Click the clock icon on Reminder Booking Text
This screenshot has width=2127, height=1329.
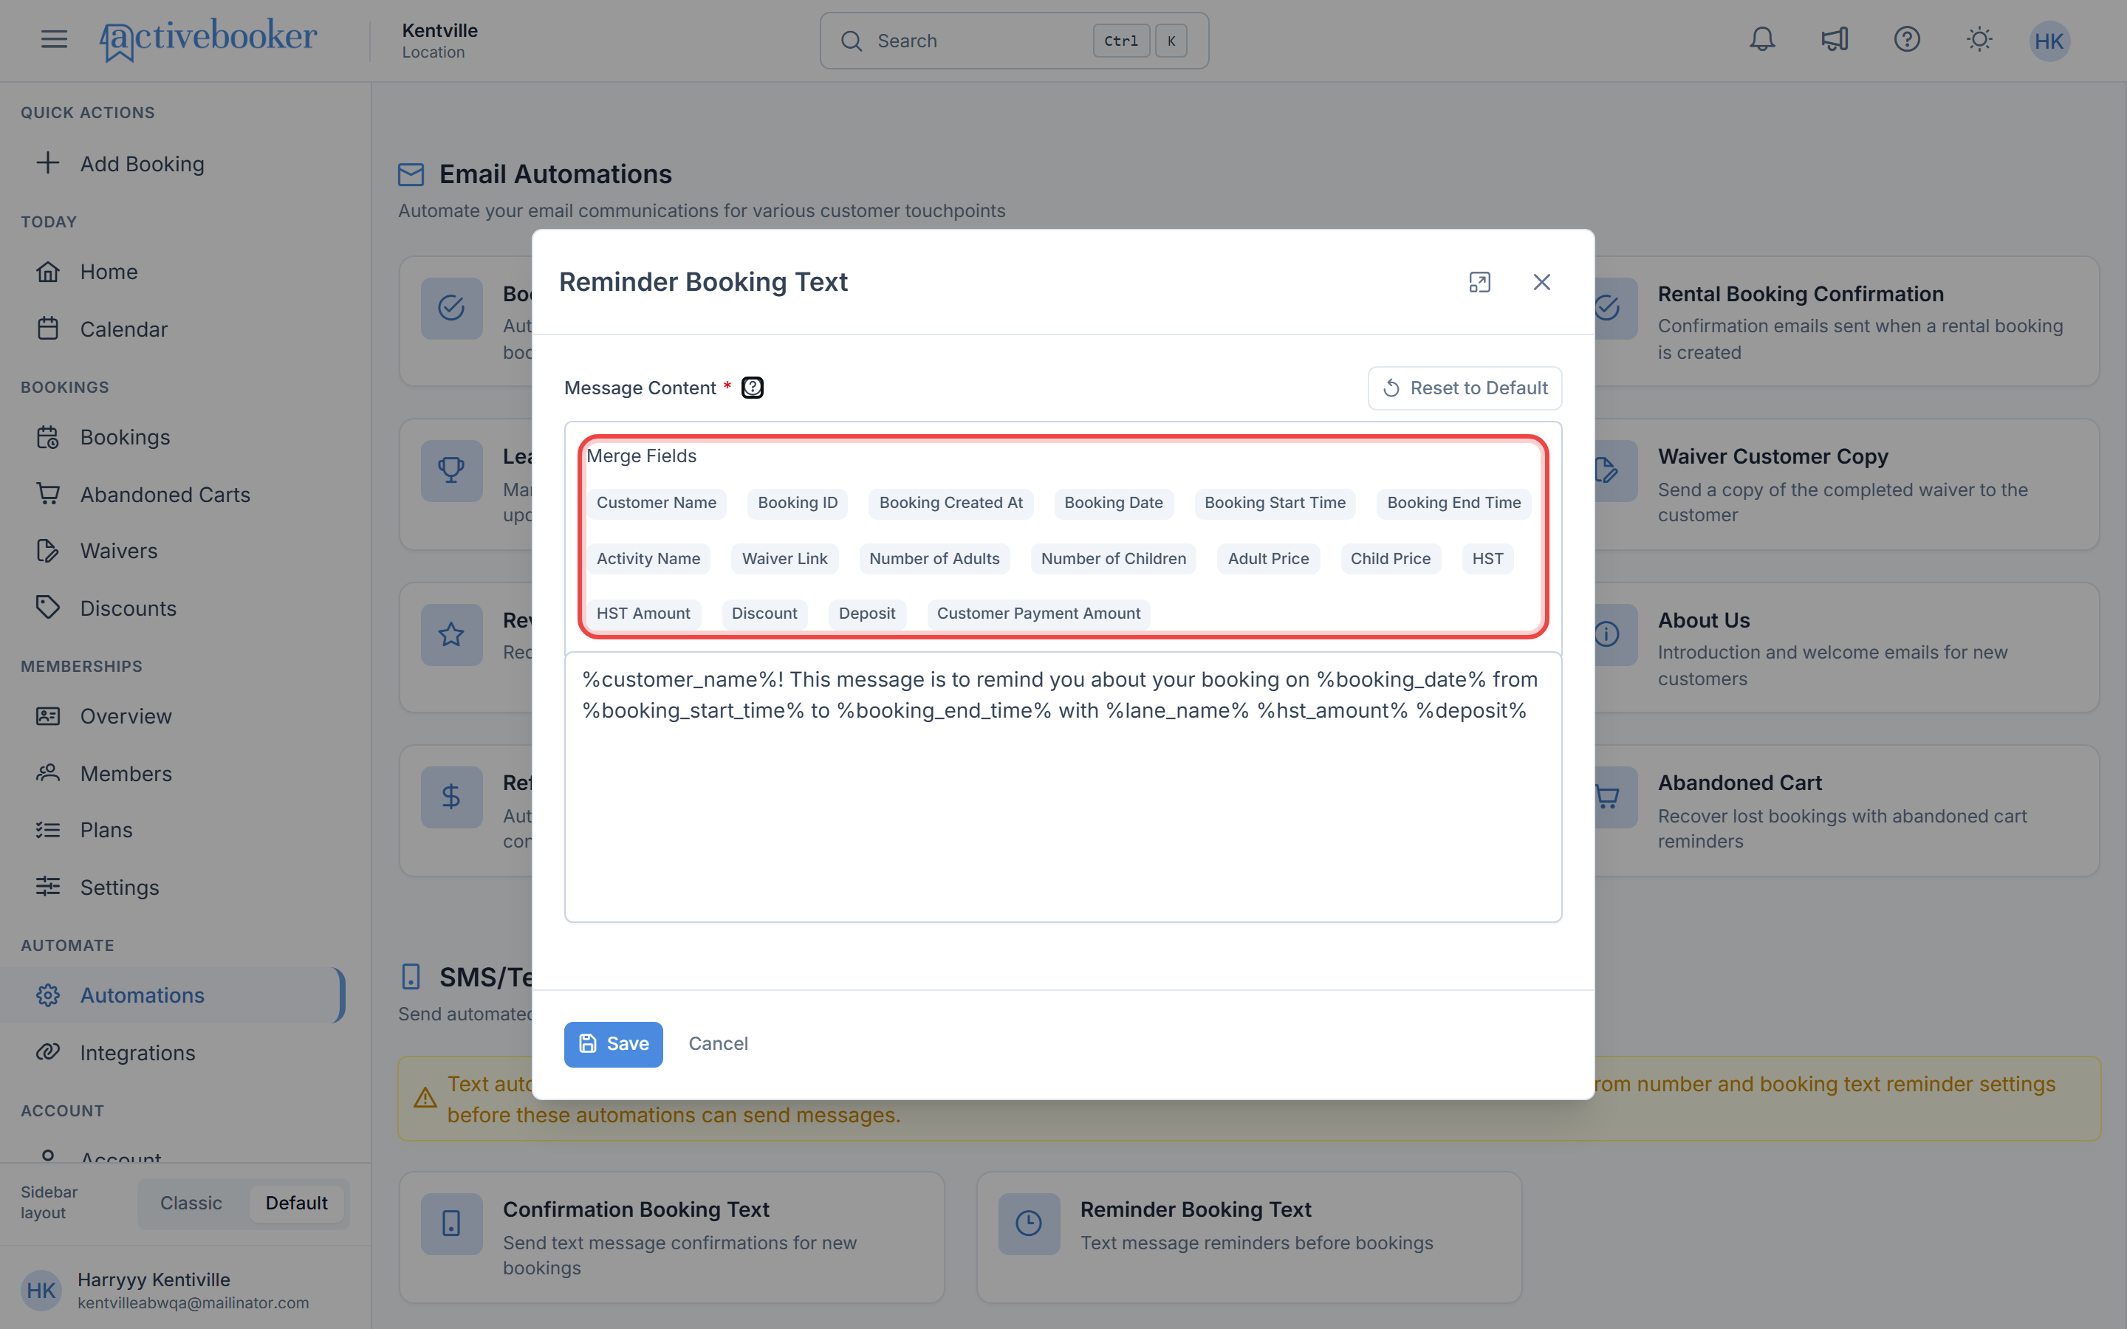[x=1028, y=1223]
